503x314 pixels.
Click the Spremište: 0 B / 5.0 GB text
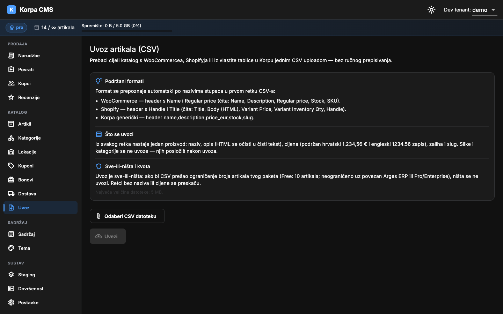tap(111, 25)
